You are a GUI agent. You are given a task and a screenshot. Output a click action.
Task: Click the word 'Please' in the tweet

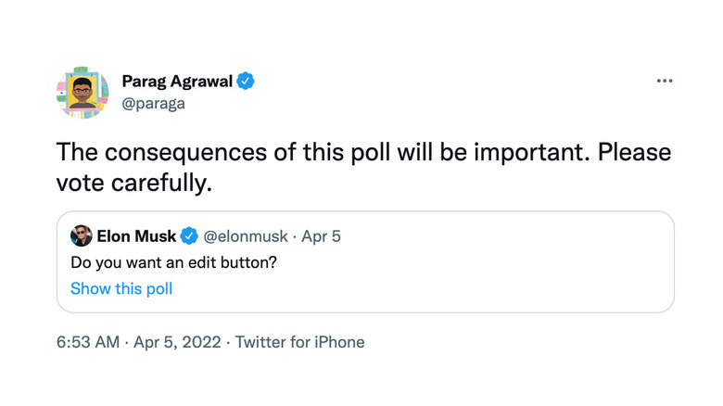click(634, 152)
